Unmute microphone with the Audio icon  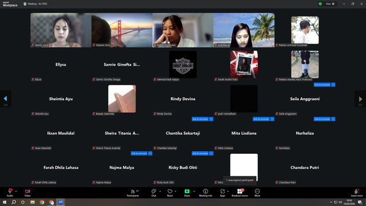10,191
